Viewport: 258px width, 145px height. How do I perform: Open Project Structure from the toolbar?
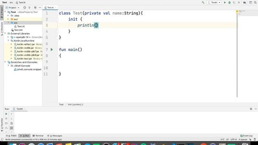click(245, 2)
